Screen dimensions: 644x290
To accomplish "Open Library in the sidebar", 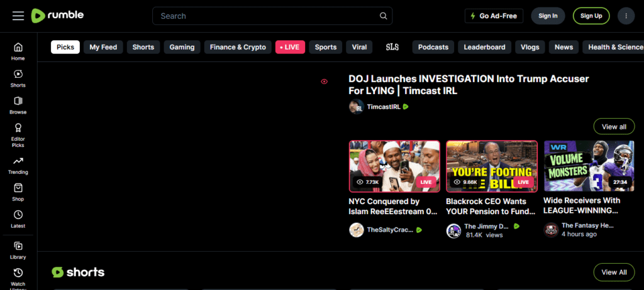I will (x=18, y=250).
